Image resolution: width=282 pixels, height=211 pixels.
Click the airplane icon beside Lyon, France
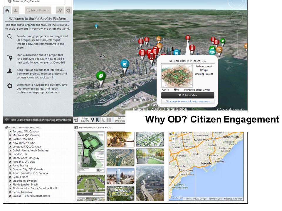click(10, 177)
